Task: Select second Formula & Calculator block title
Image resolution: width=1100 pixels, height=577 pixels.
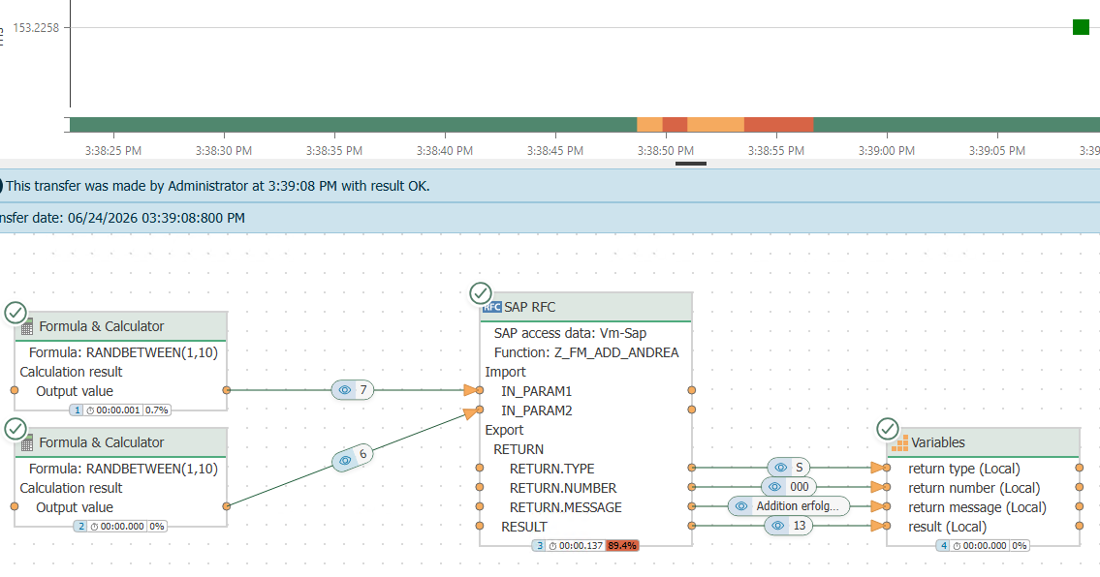Action: (102, 443)
